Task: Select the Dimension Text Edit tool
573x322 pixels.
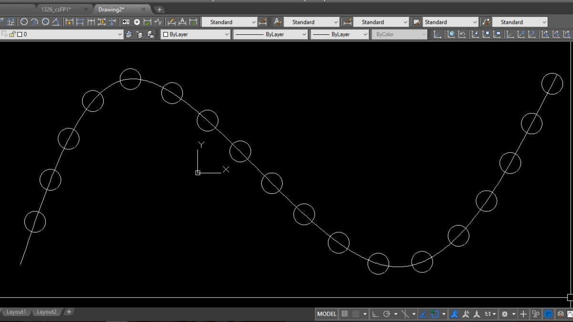Action: click(182, 22)
